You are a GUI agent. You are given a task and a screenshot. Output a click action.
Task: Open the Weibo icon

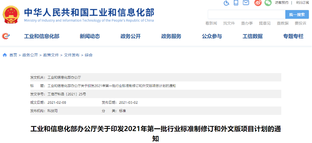click(258, 3)
